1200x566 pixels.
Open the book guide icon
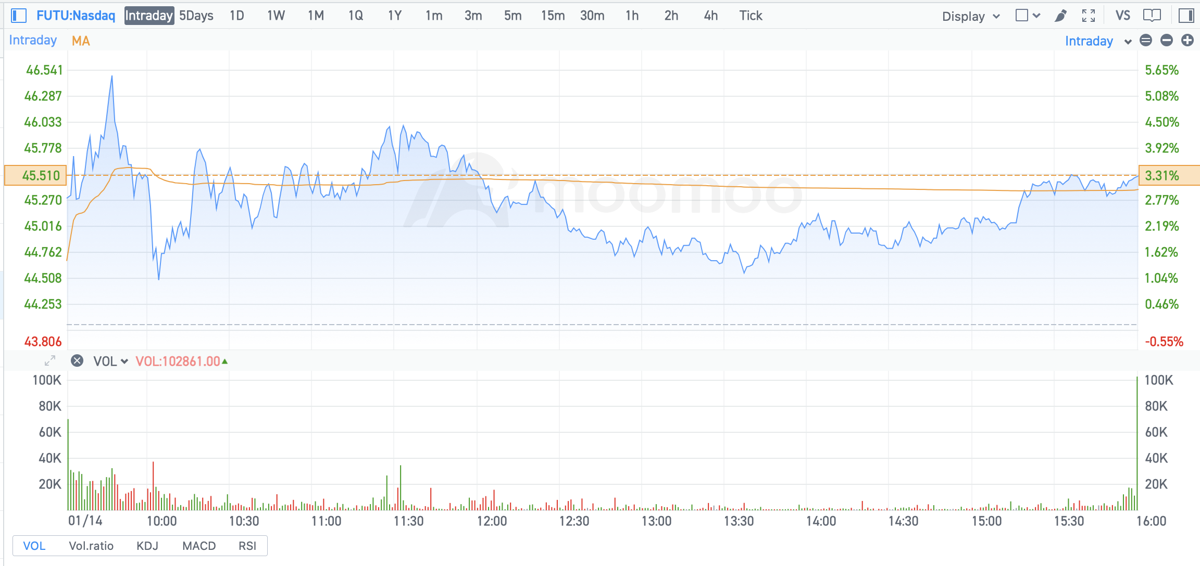click(x=1152, y=16)
